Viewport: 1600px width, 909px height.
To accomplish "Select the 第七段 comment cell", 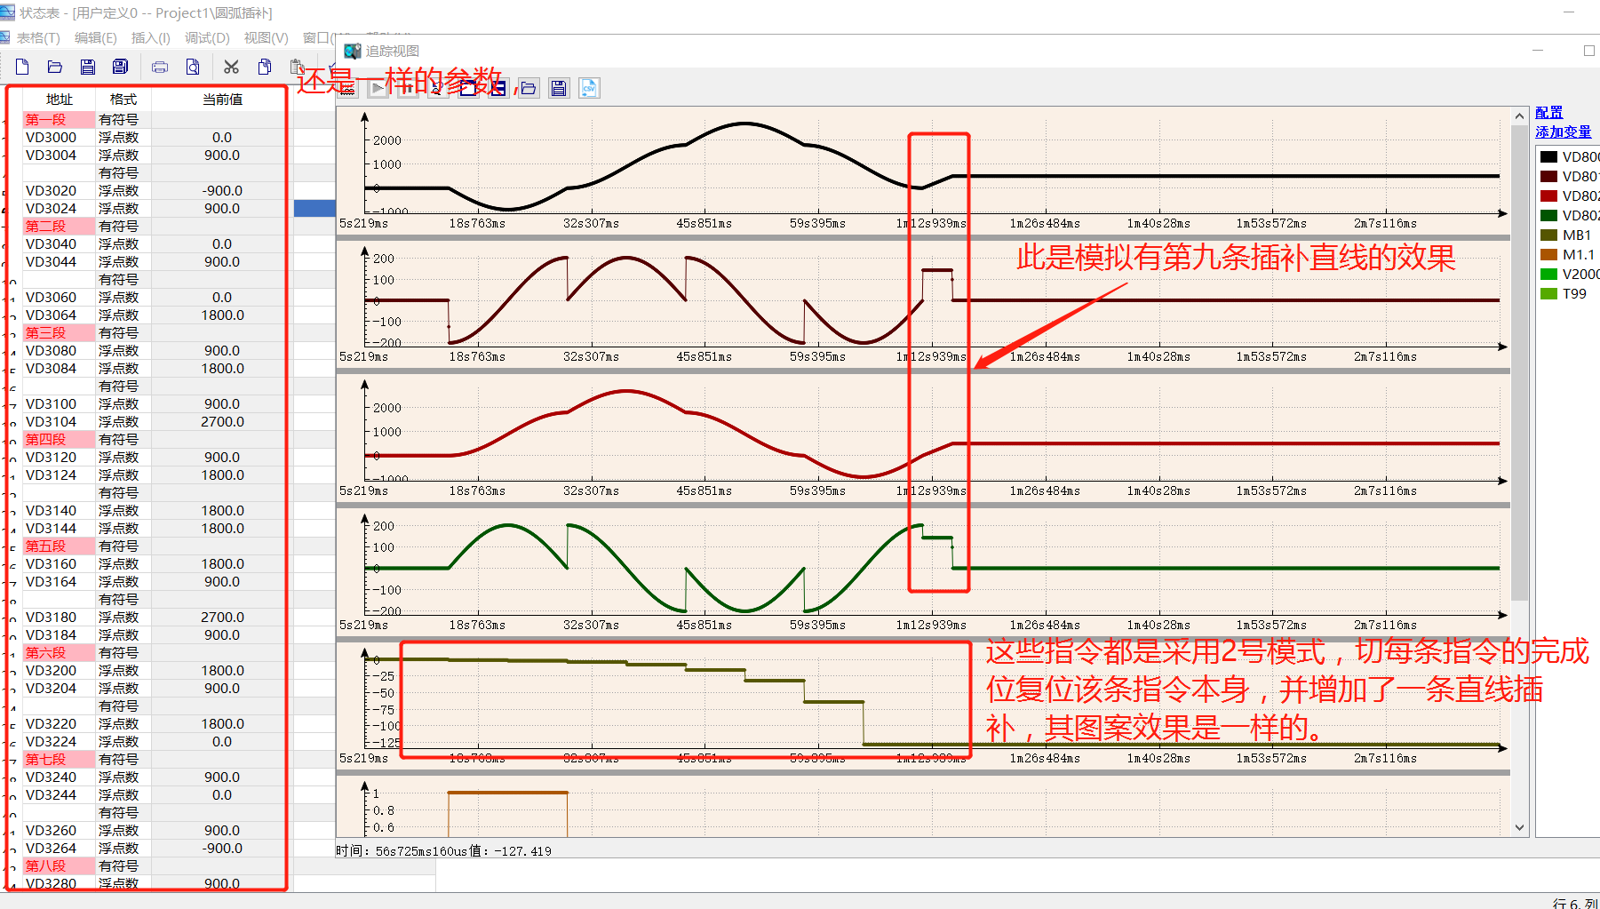I will pos(59,760).
